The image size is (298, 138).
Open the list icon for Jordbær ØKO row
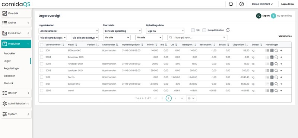click(x=267, y=70)
